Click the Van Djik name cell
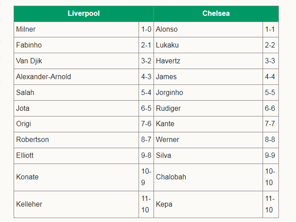 pos(76,61)
